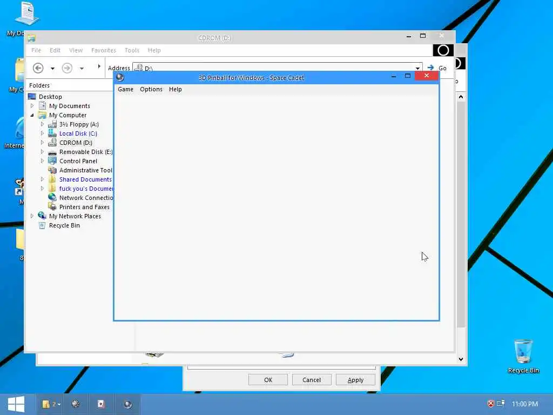This screenshot has height=415, width=553.
Task: Select the My Network Places label
Action: tap(75, 216)
